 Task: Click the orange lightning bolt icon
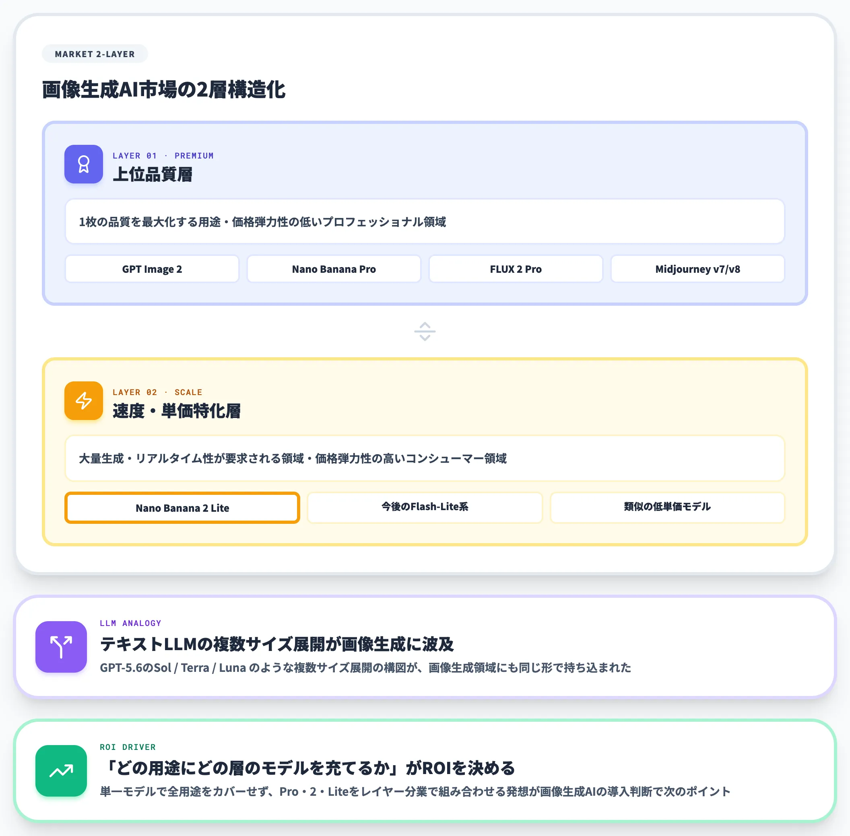tap(83, 400)
